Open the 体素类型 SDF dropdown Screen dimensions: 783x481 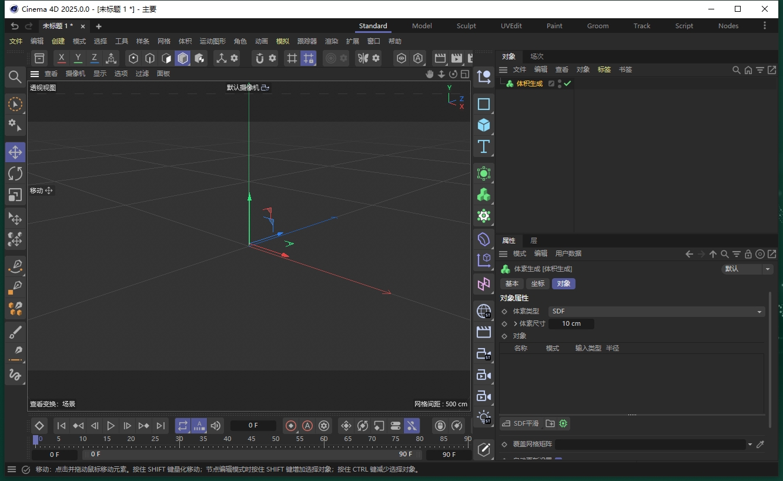(x=655, y=311)
